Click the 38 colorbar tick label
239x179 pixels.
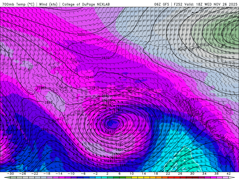coord(216,174)
